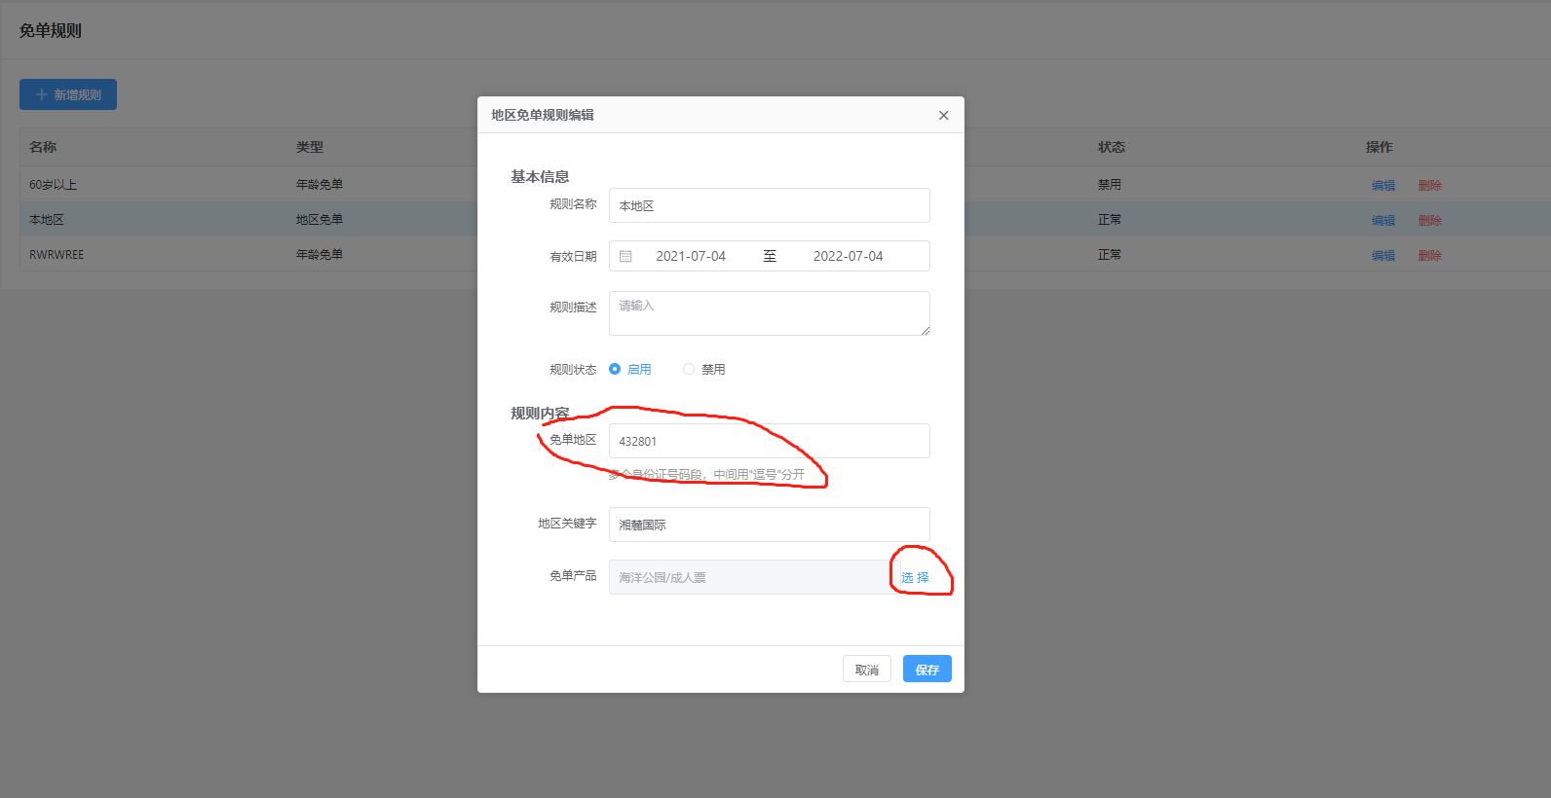This screenshot has width=1551, height=798.
Task: Click 选择 link beside 免单产品
Action: 915,578
